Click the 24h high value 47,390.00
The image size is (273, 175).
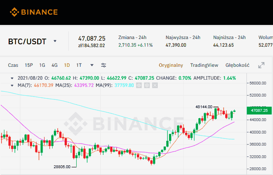point(176,45)
